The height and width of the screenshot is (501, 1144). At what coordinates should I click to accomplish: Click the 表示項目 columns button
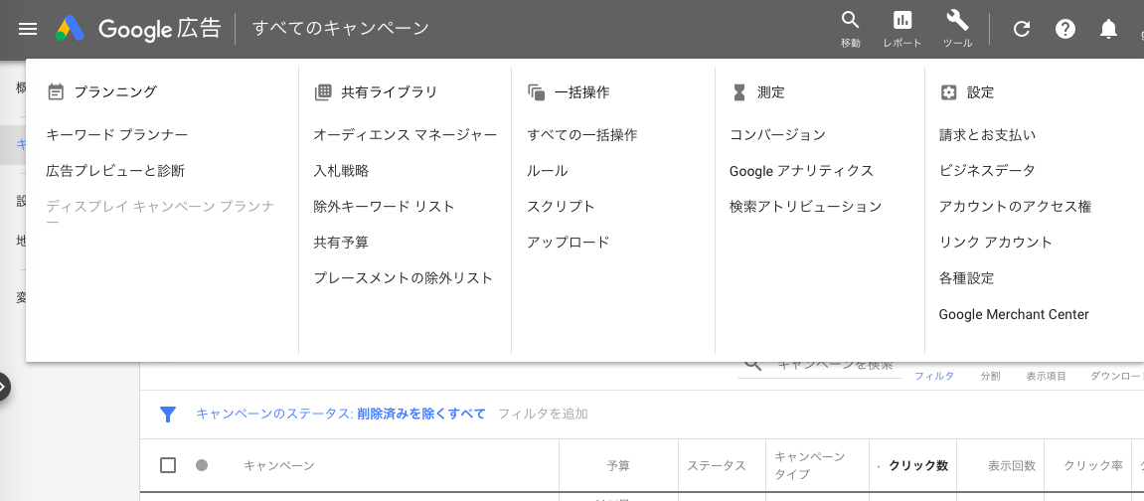point(1047,377)
